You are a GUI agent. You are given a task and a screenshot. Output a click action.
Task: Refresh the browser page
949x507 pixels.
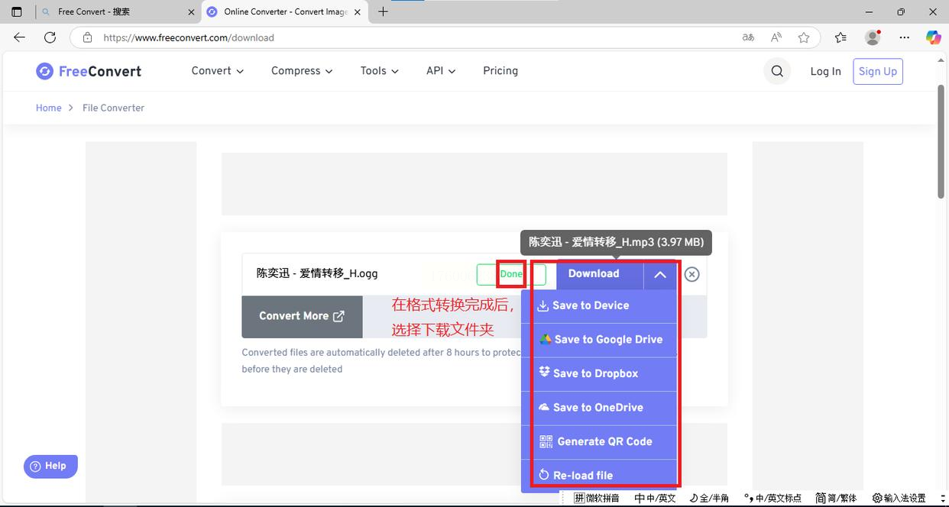click(x=50, y=37)
